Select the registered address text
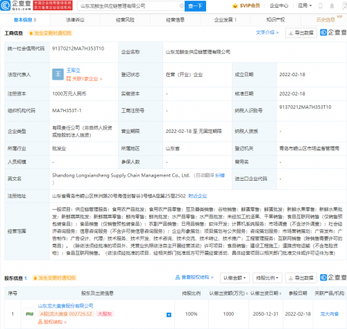The height and width of the screenshot is (329, 347). [119, 196]
